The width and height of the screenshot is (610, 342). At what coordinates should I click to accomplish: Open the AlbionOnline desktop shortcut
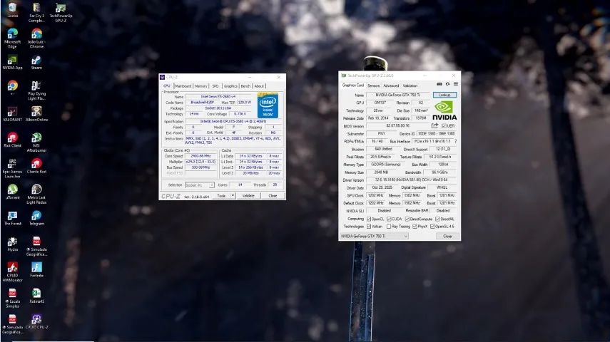point(36,114)
